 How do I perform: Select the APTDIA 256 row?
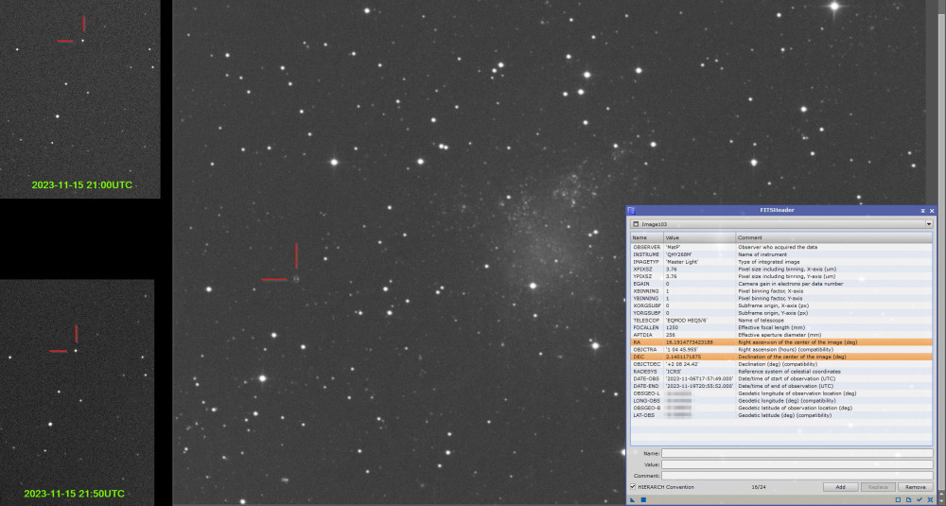(x=781, y=335)
